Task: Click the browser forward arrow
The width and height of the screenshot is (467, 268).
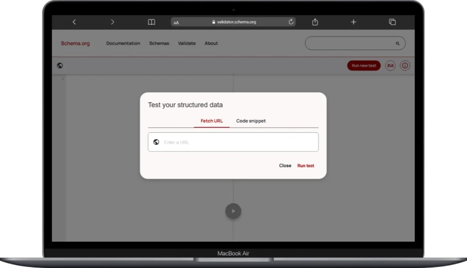Action: [113, 22]
